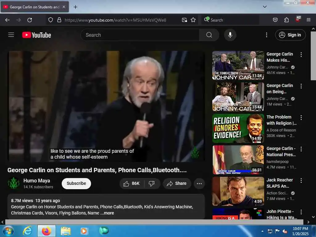Viewport: 316px width, 237px height.
Task: Open the taskbar clock showing 10:07 PM
Action: click(x=300, y=231)
